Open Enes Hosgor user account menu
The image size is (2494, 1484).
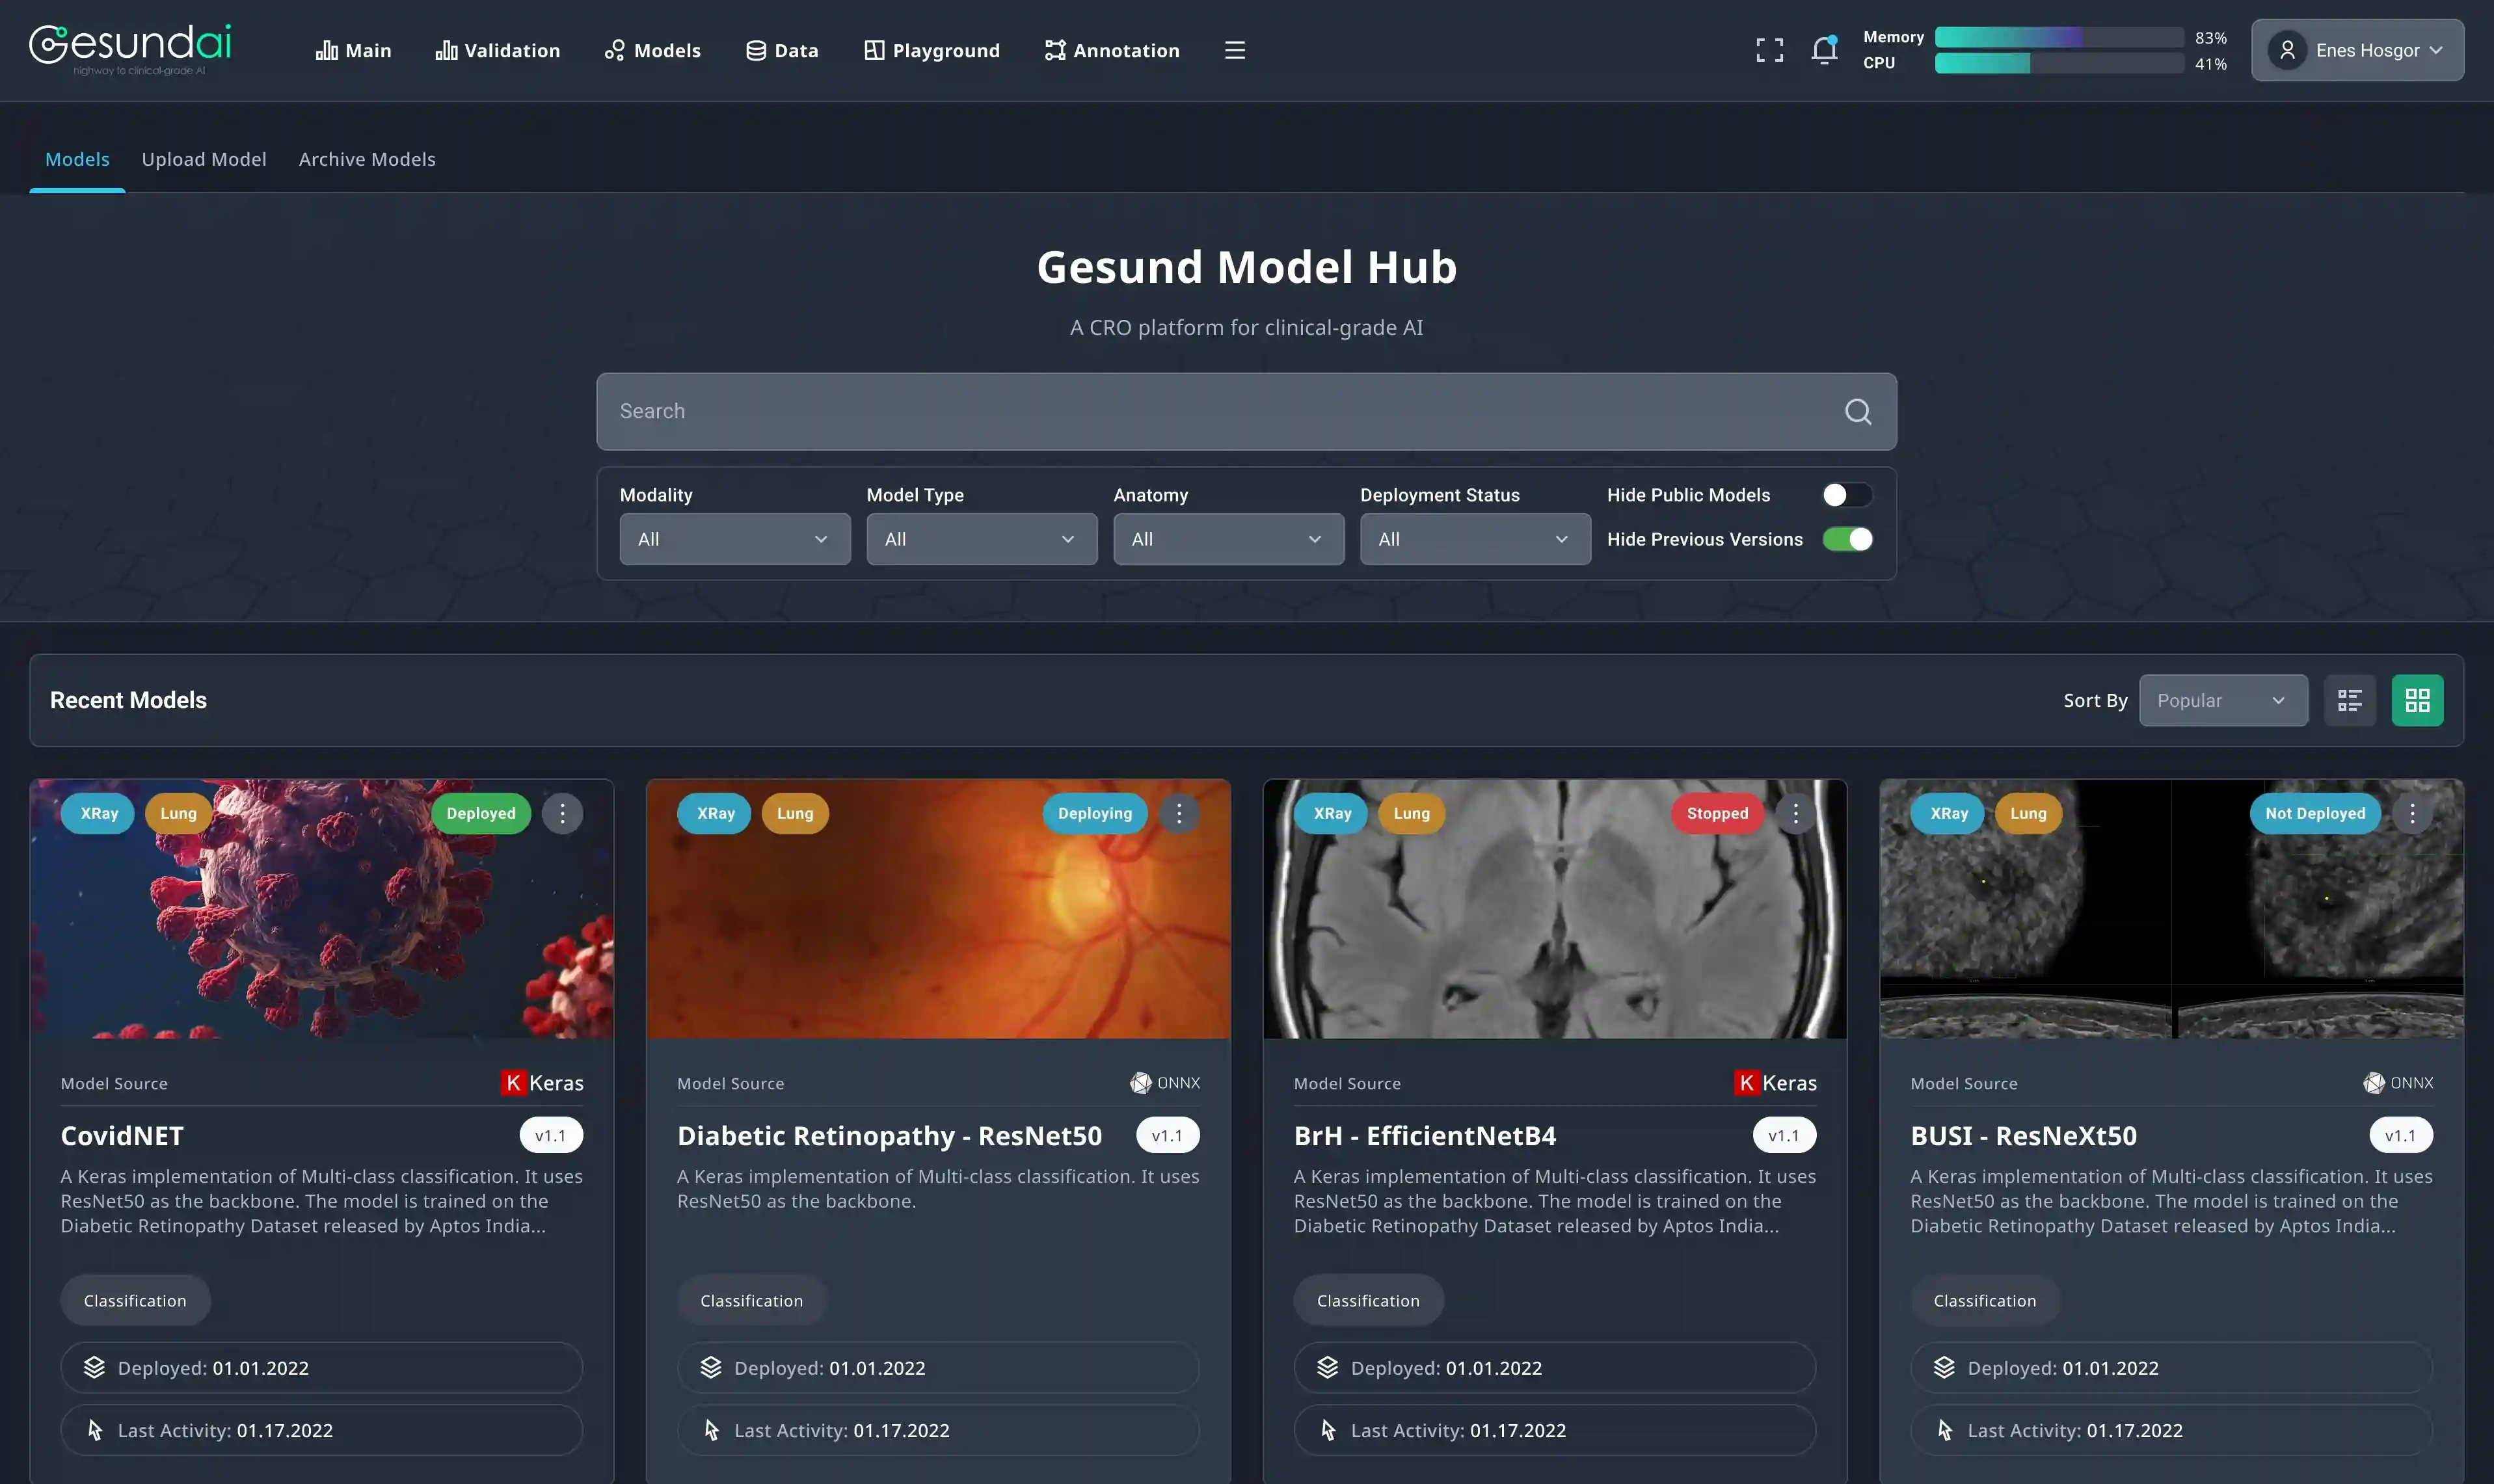coord(2357,50)
